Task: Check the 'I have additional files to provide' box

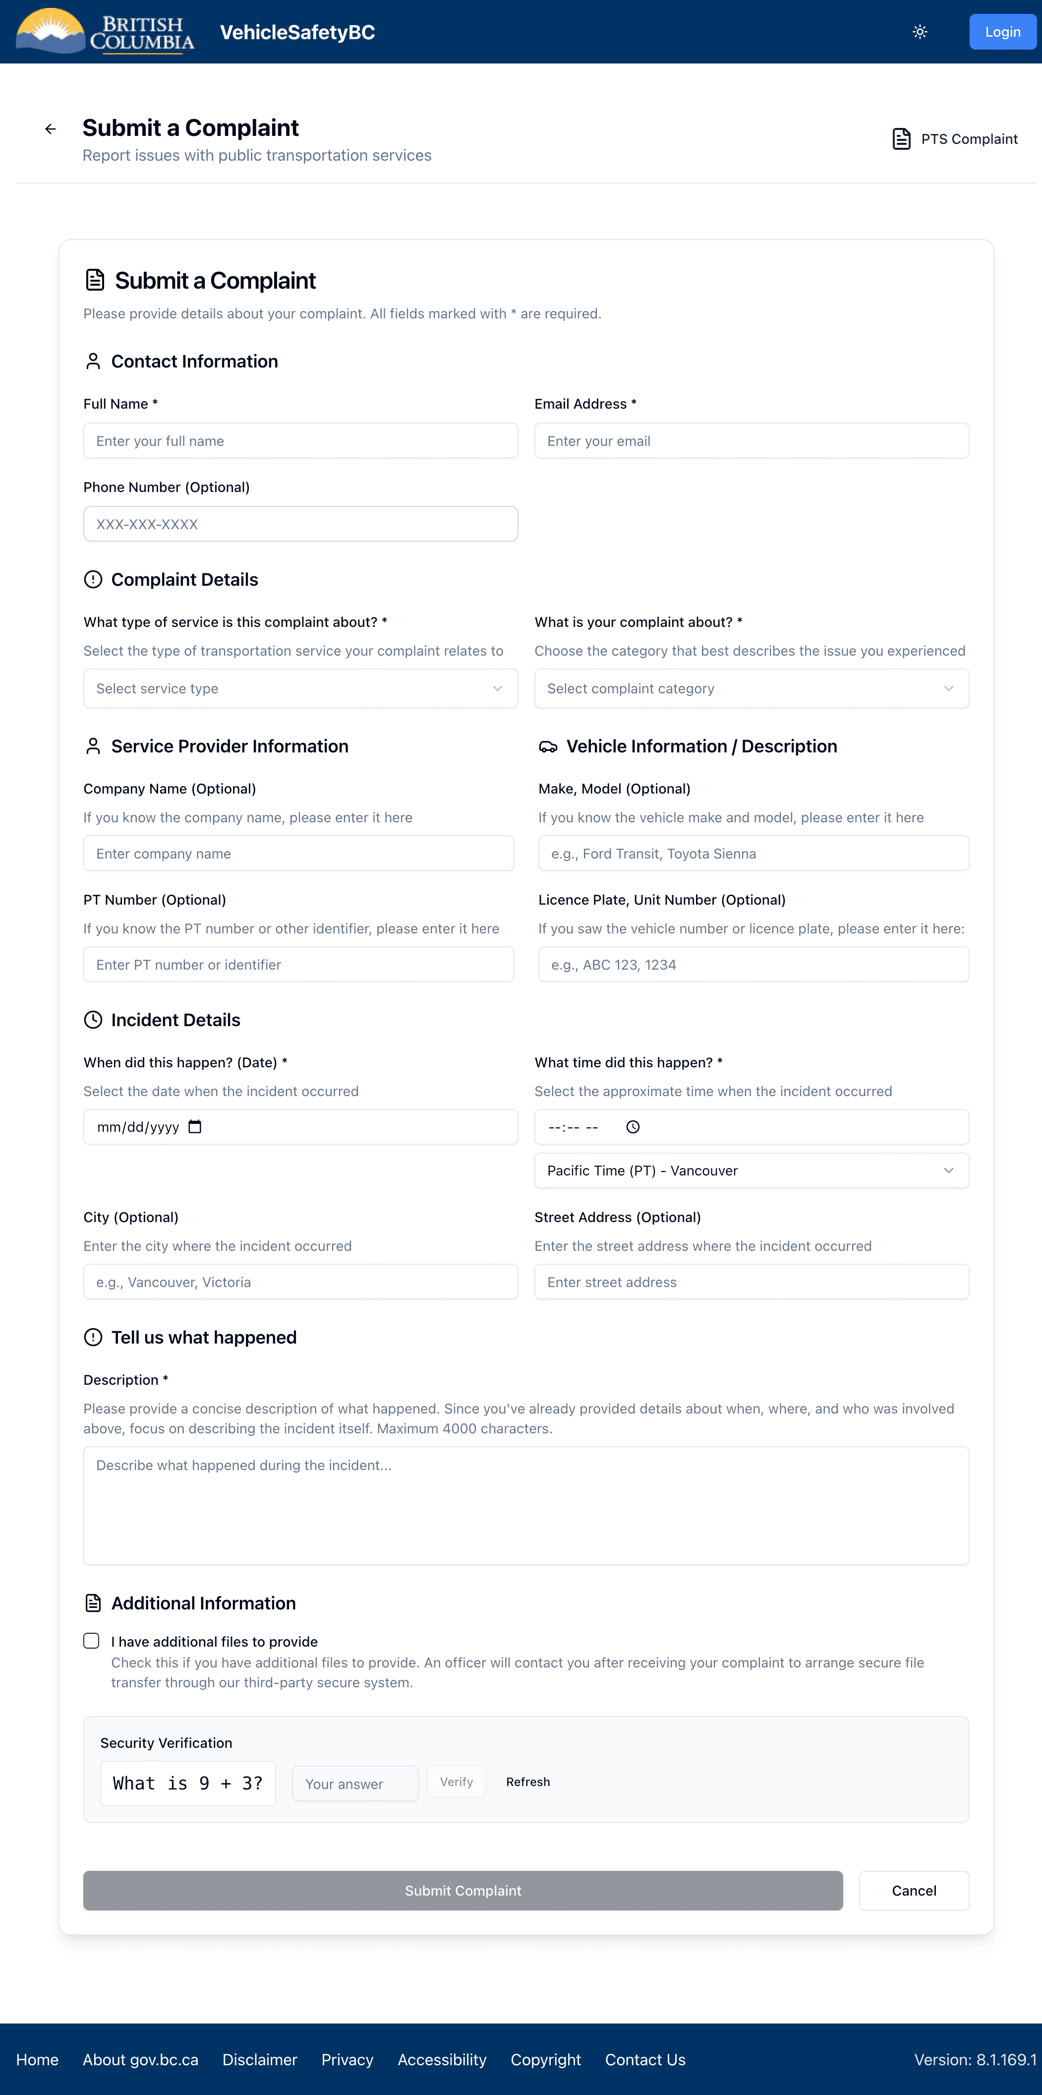Action: click(91, 1640)
